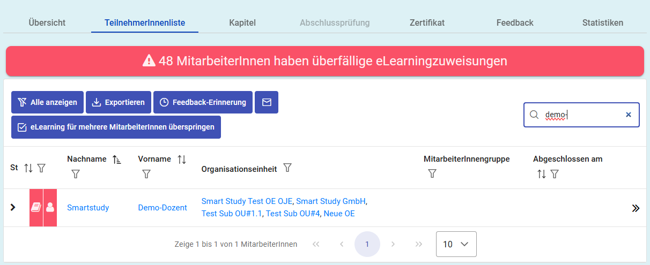650x265 pixels.
Task: Filter the Organisationseinheit column
Action: click(x=287, y=168)
